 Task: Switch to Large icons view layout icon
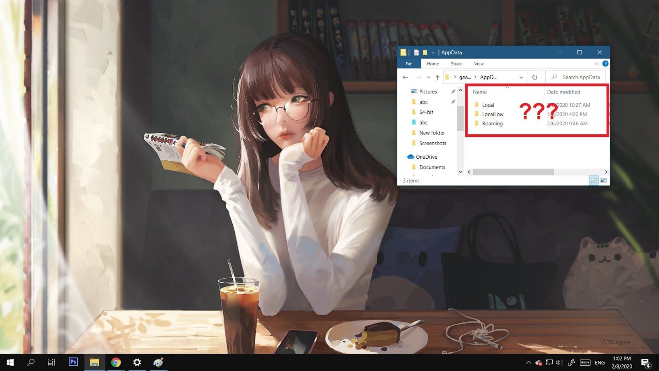[603, 181]
